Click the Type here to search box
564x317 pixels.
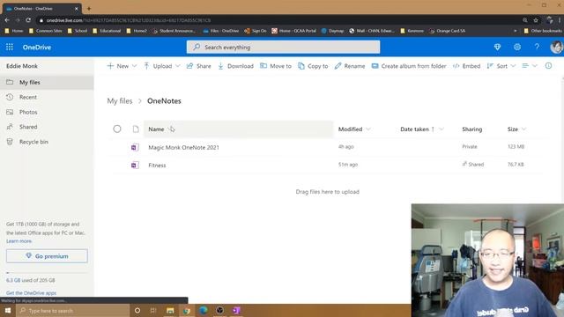click(73, 311)
